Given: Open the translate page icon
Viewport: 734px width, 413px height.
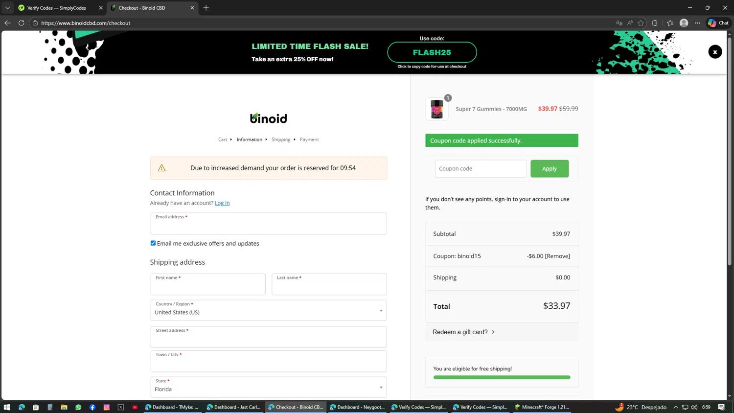Looking at the screenshot, I should (619, 23).
